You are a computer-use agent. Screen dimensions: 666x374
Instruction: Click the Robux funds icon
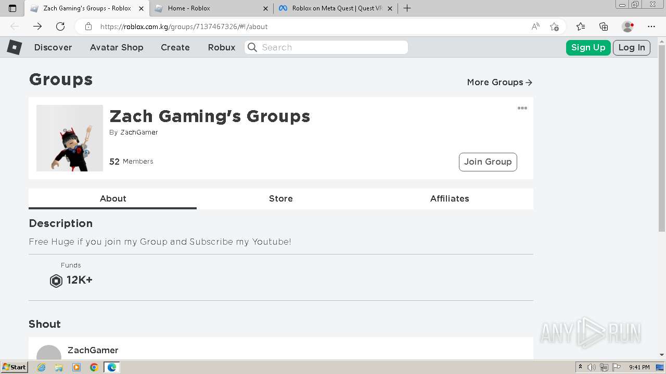tap(56, 280)
